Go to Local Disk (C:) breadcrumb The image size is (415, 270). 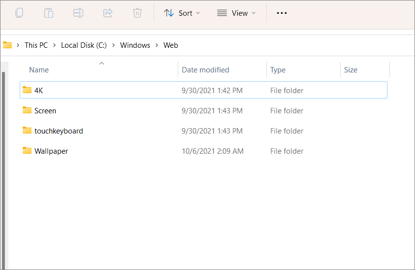pos(84,45)
